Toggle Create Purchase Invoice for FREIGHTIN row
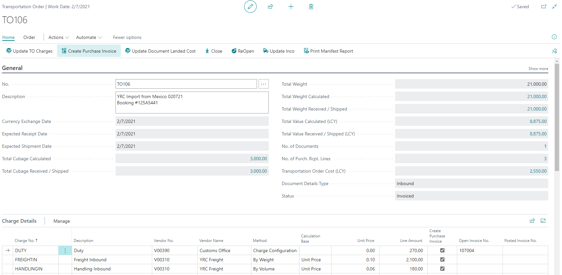Image resolution: width=562 pixels, height=275 pixels. click(x=442, y=260)
